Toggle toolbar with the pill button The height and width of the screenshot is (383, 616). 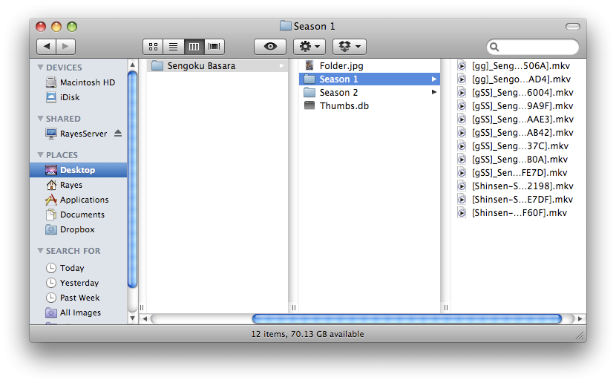[x=572, y=26]
